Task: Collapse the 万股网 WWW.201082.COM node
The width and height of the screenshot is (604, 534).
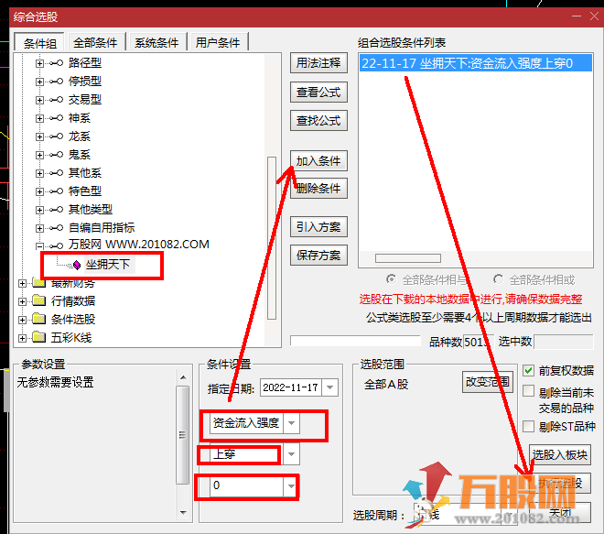Action: click(39, 245)
